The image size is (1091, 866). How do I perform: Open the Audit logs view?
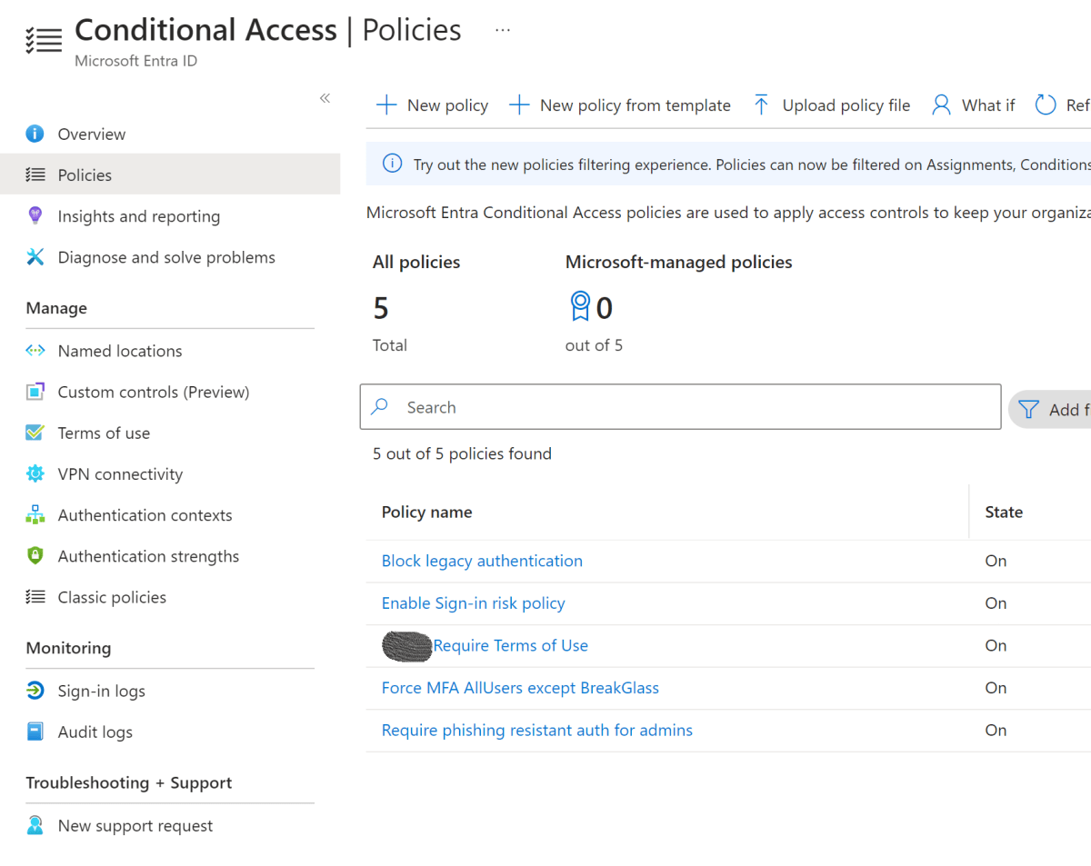click(95, 732)
